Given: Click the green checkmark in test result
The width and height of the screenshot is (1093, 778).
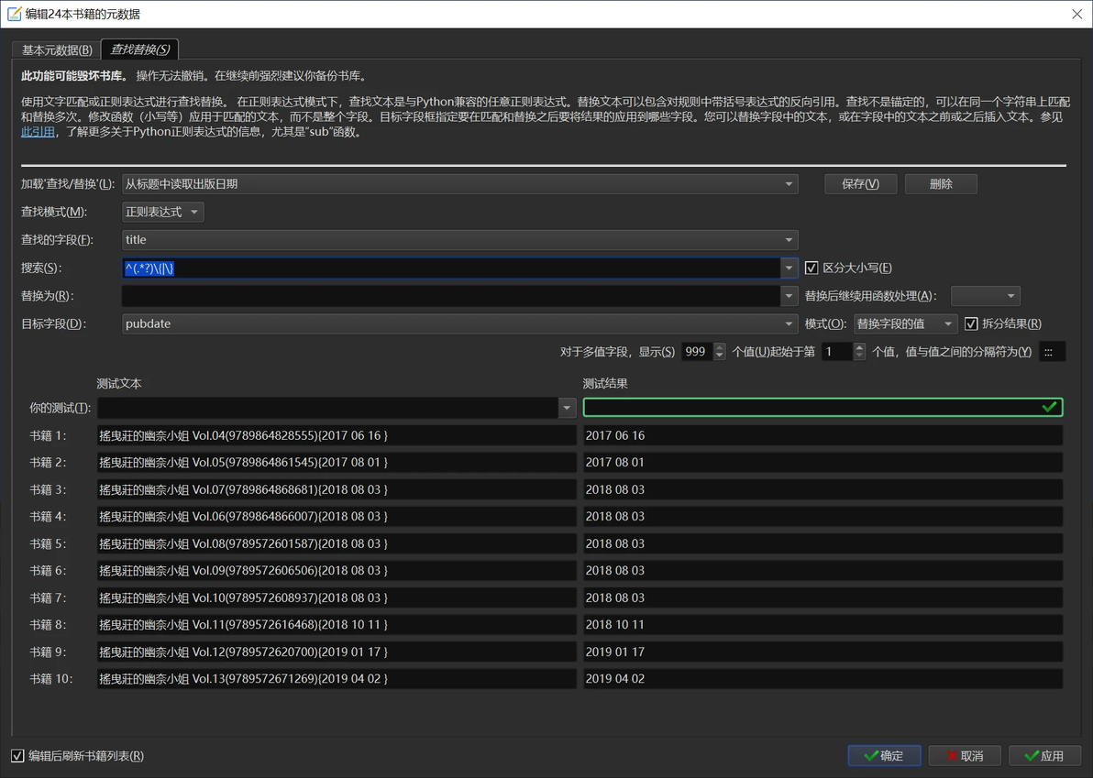Looking at the screenshot, I should click(1049, 407).
